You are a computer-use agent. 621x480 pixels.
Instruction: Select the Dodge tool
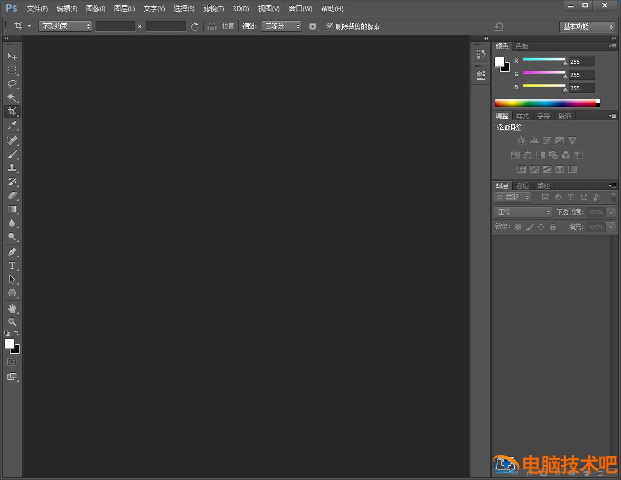pyautogui.click(x=12, y=237)
